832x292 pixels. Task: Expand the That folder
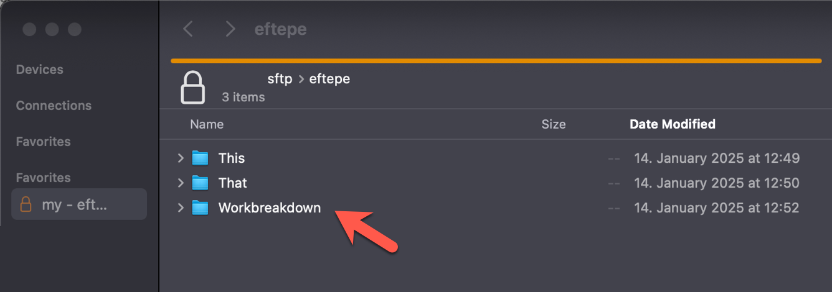click(181, 183)
